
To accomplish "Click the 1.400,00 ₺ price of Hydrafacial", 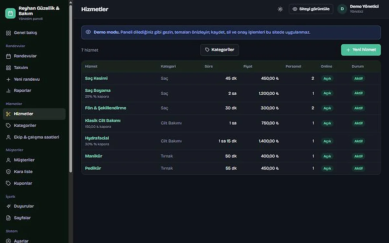I will [269, 141].
